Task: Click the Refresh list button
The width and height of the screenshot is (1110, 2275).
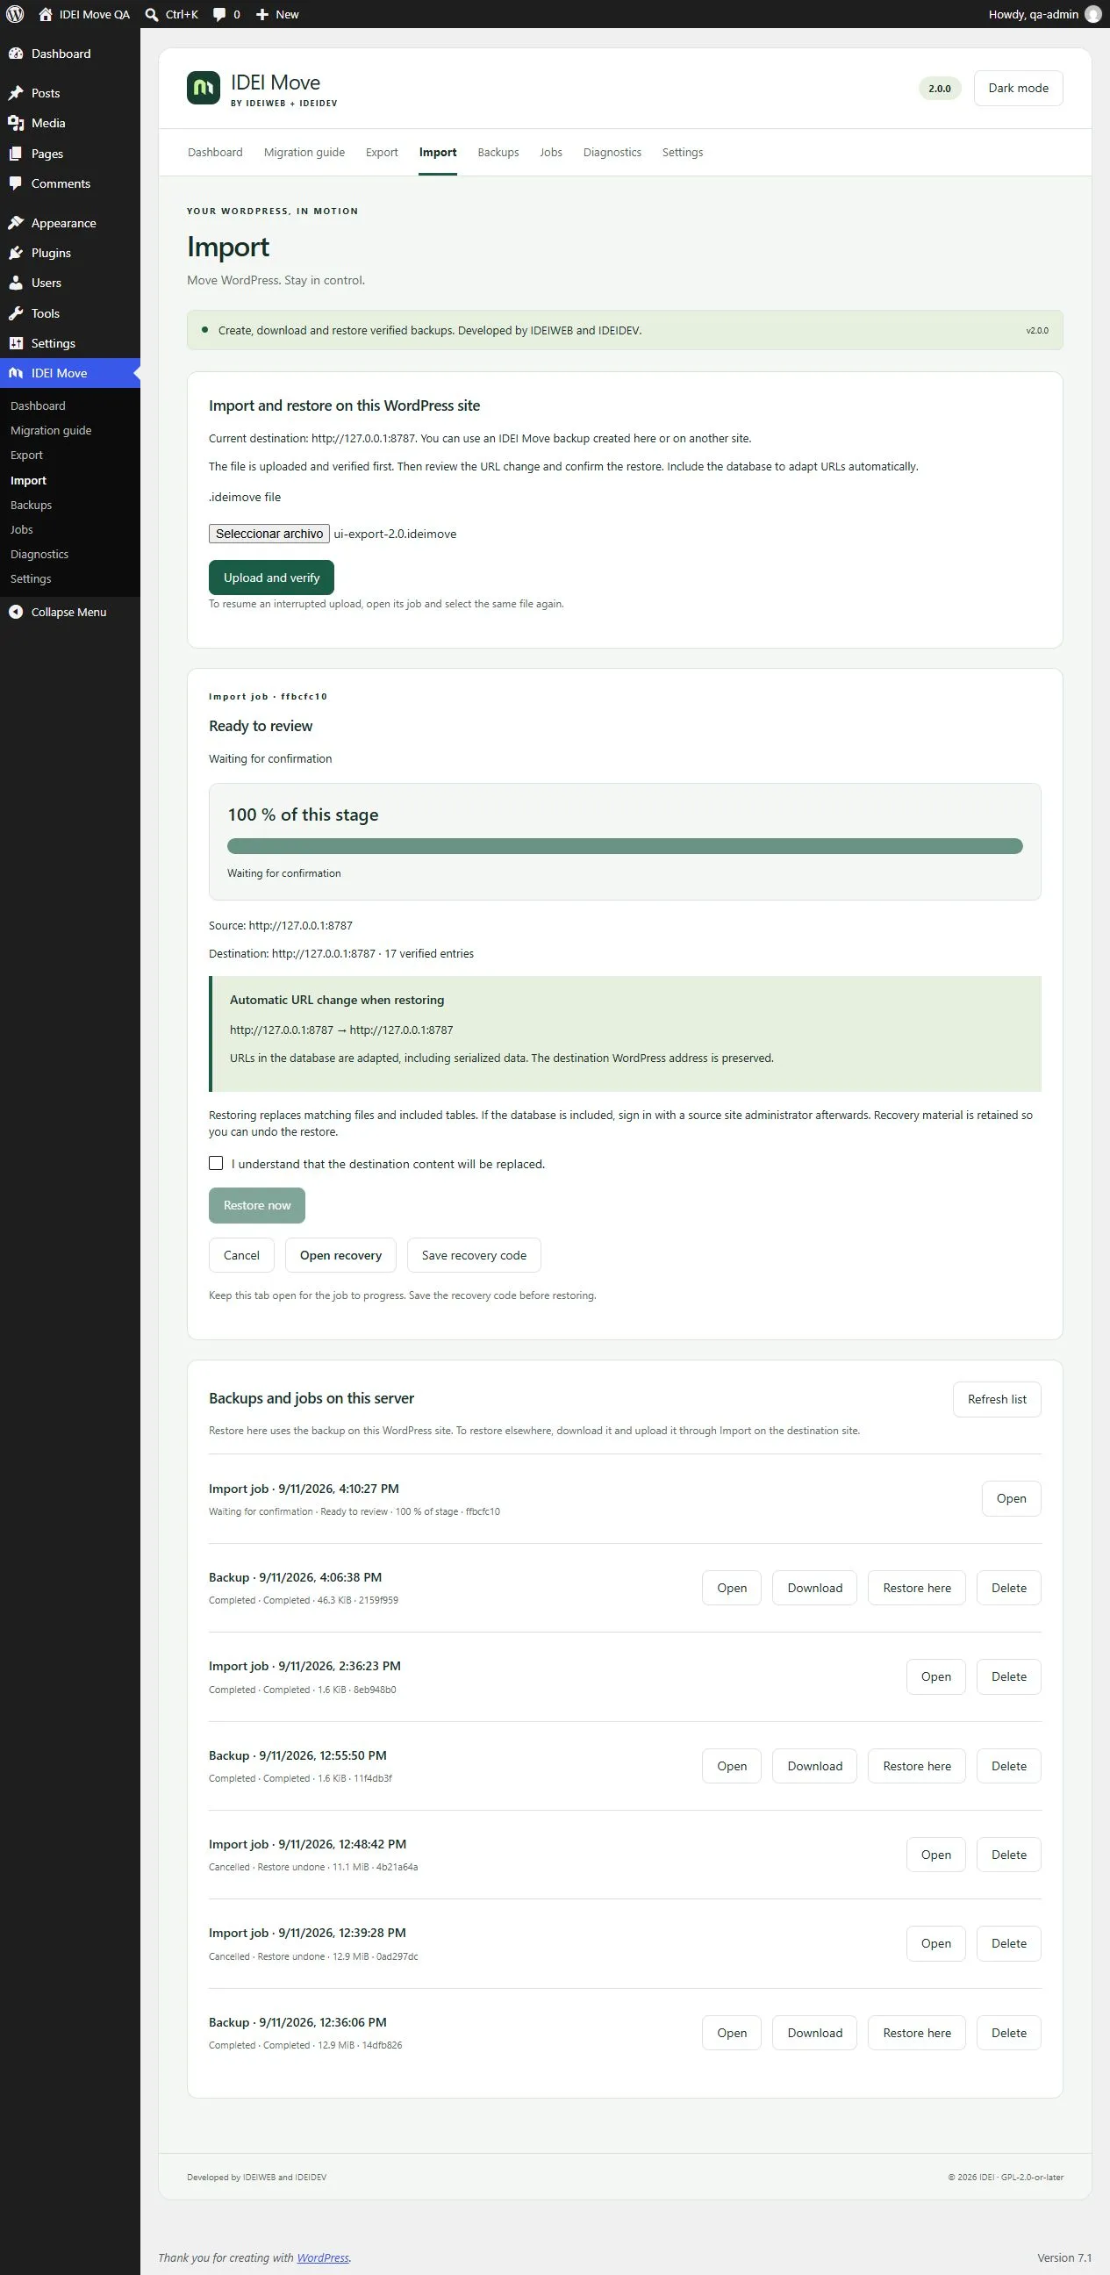Action: [997, 1399]
